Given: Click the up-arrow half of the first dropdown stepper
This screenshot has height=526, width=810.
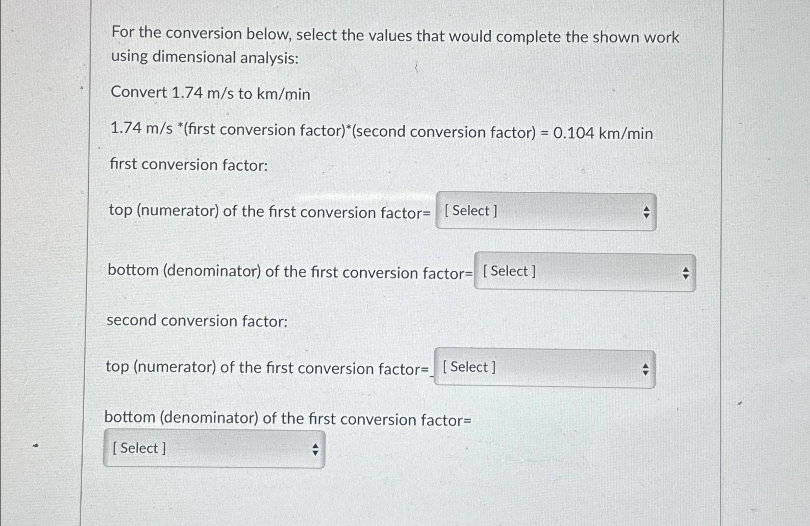Looking at the screenshot, I should [x=647, y=208].
